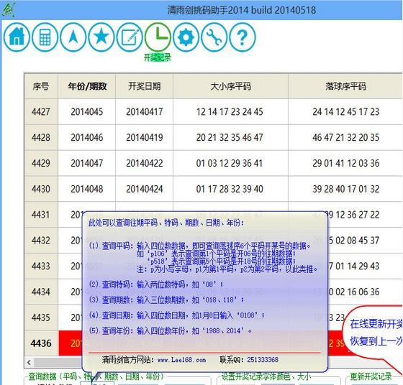Click period cell 2014047
403x385 pixels.
click(87, 163)
